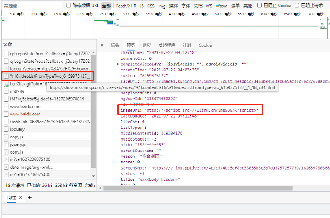Filter requests by 字体 type
The width and height of the screenshot is (330, 218).
coord(186,6)
